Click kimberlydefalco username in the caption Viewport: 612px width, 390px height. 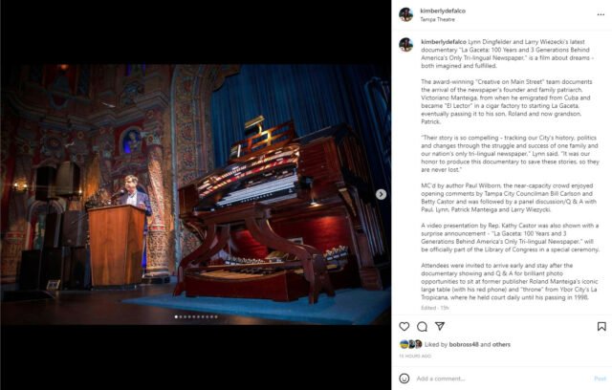(x=444, y=42)
